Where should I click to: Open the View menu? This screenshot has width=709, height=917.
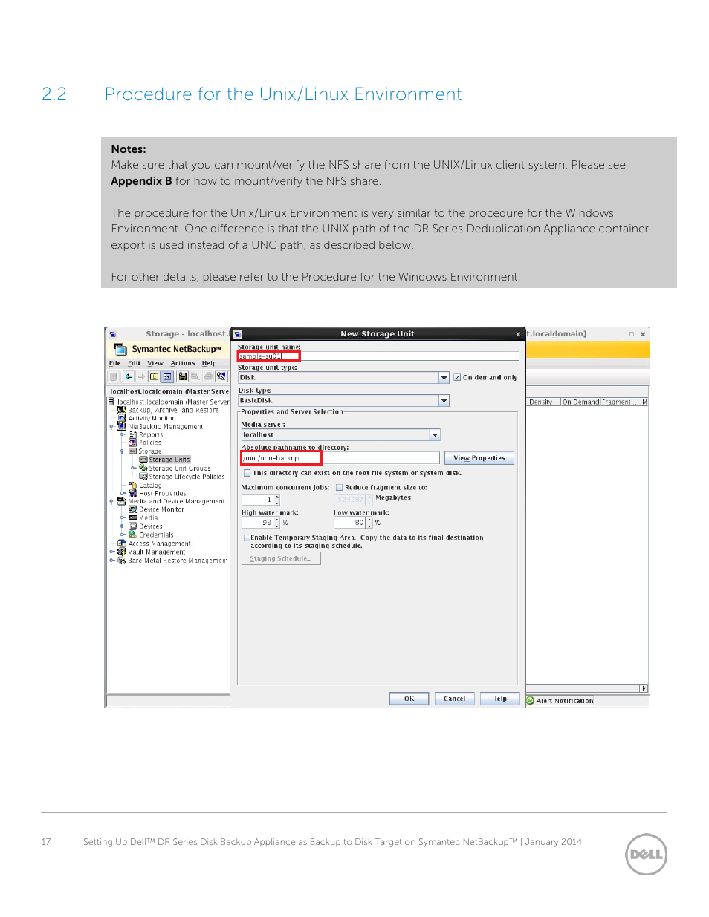(x=155, y=364)
